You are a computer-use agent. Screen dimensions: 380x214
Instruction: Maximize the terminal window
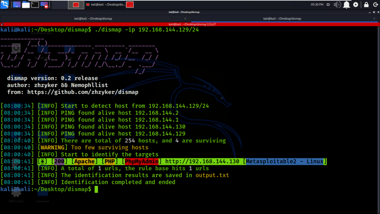click(x=374, y=12)
